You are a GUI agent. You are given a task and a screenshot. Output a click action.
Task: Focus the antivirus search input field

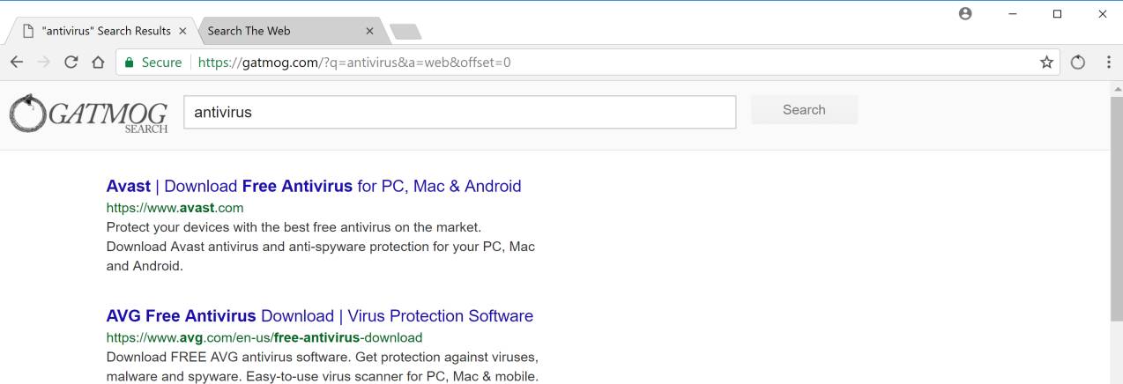pos(458,112)
